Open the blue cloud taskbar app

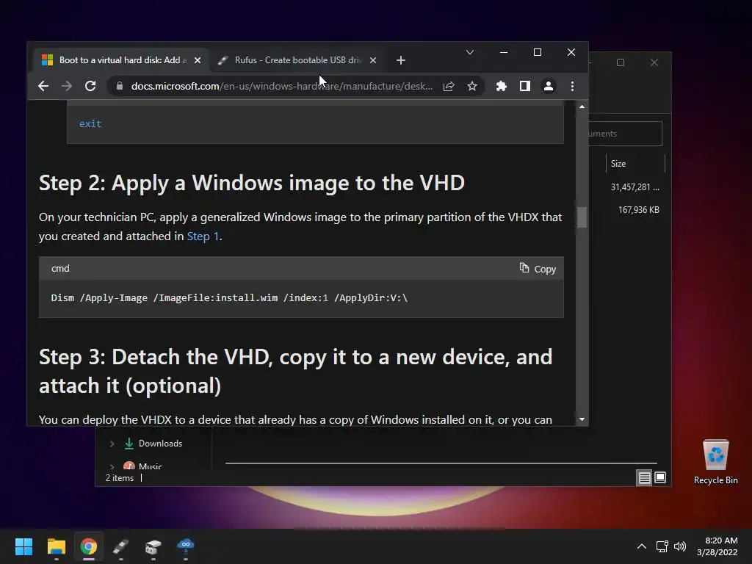pyautogui.click(x=186, y=546)
